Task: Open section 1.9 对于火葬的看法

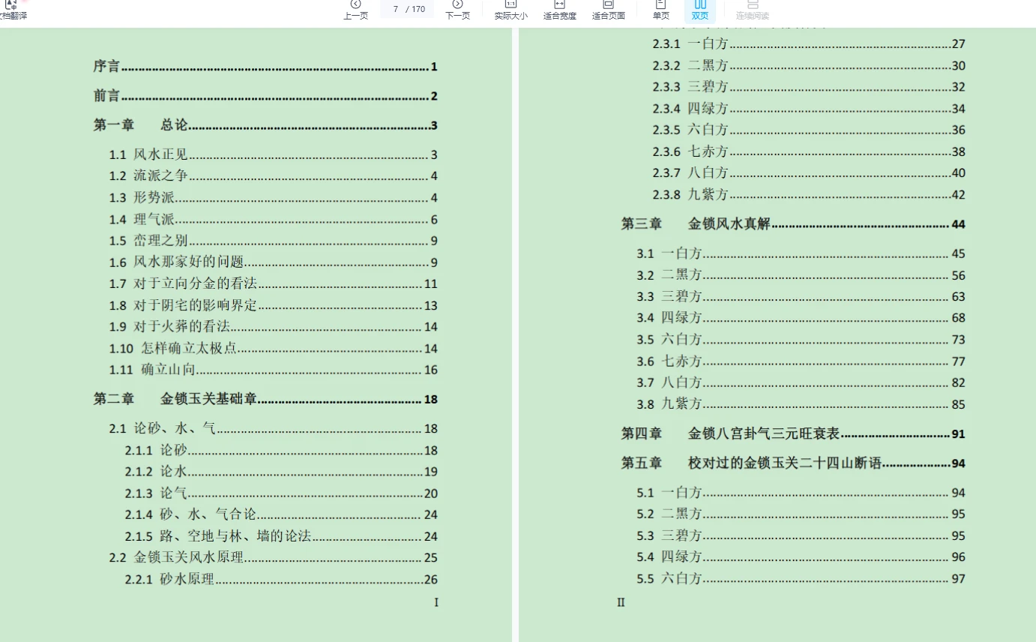Action: (x=273, y=327)
